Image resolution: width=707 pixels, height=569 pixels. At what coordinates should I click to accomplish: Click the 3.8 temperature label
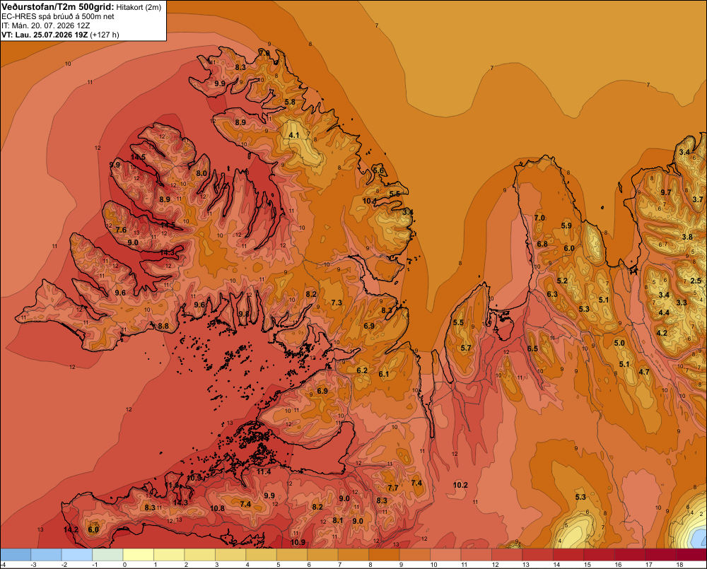687,237
